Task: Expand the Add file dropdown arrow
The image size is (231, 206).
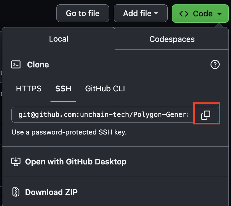Action: pos(156,14)
